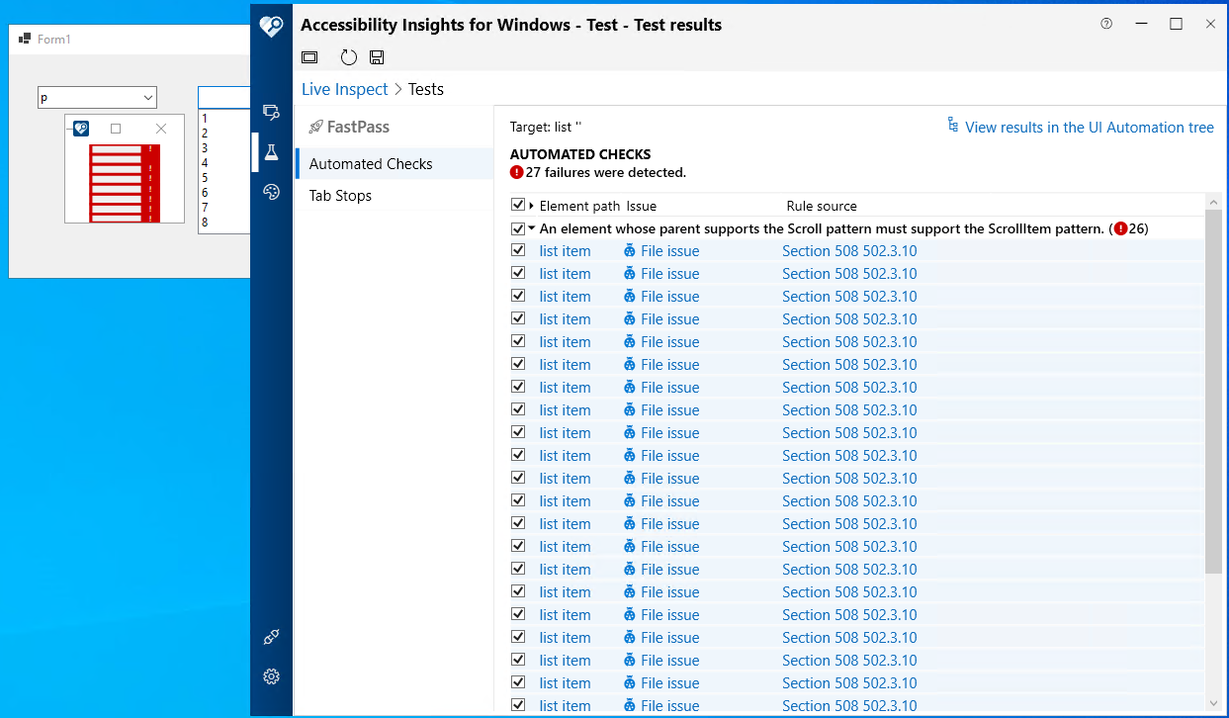
Task: Click the results scrollbar down arrow
Action: (1213, 703)
